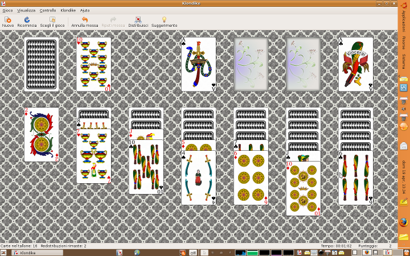This screenshot has width=410, height=256.
Task: Select the 10 of coins tableau card
Action: pos(304,188)
